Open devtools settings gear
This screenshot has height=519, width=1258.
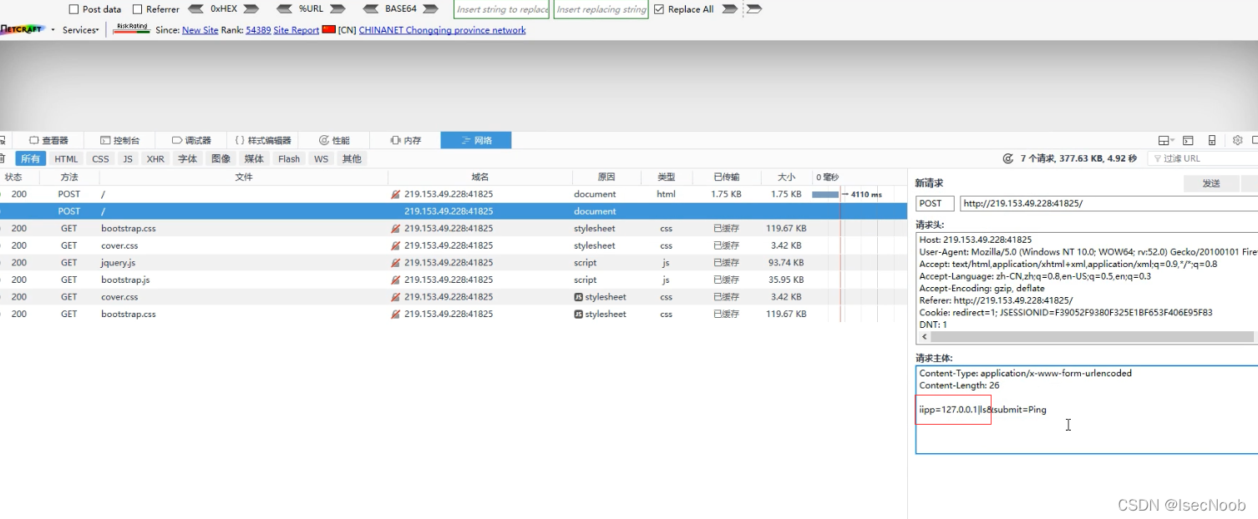pyautogui.click(x=1238, y=140)
